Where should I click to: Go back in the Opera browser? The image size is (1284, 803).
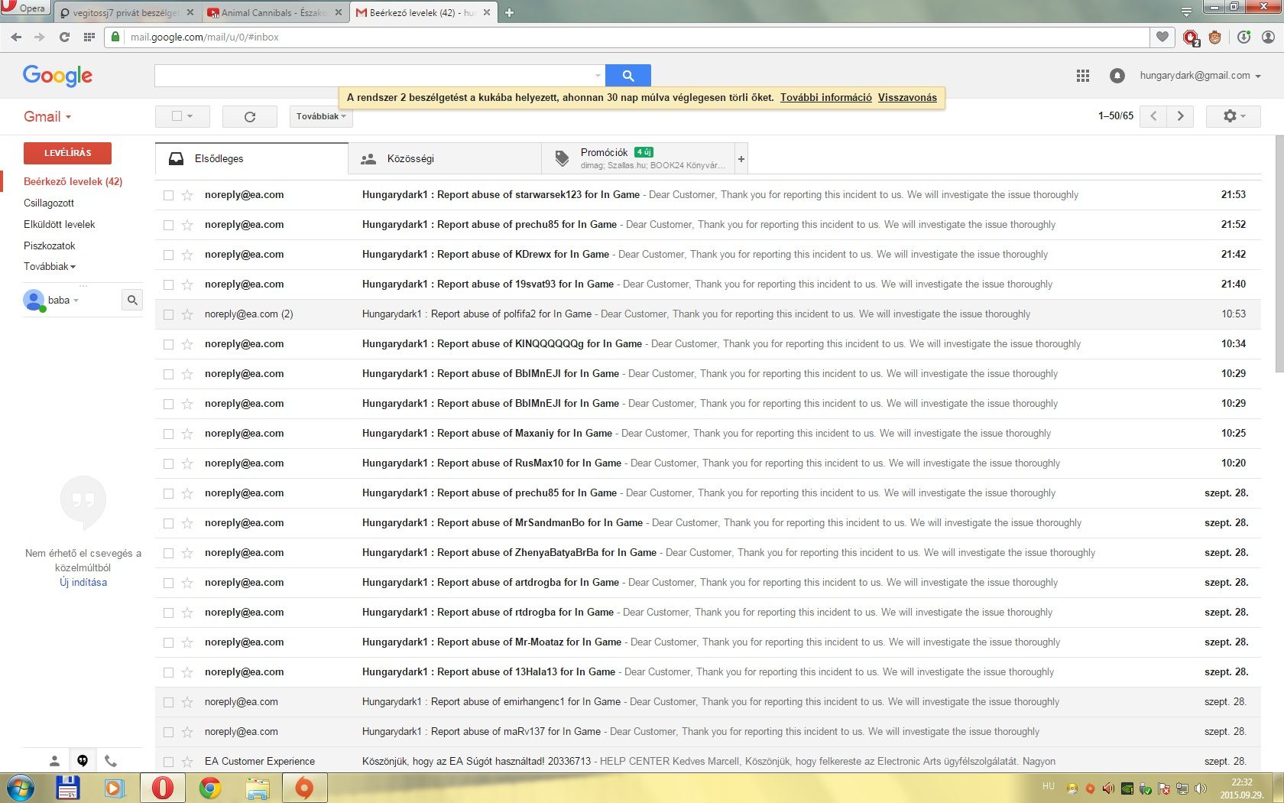pos(16,37)
